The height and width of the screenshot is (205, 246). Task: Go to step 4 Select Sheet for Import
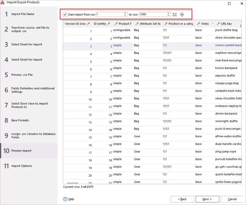[x=29, y=60]
